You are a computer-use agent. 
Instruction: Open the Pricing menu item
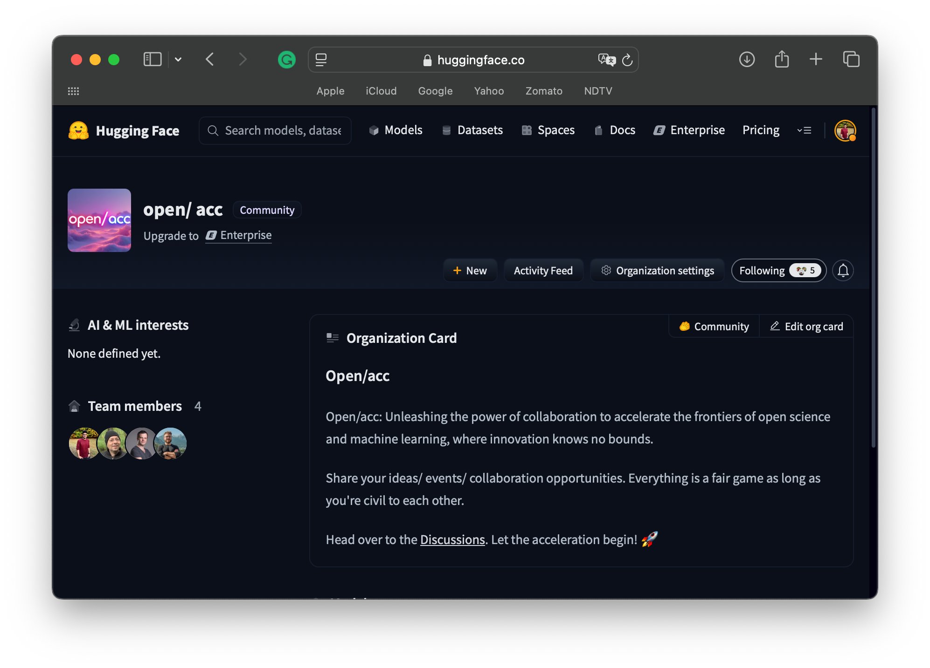(x=761, y=130)
